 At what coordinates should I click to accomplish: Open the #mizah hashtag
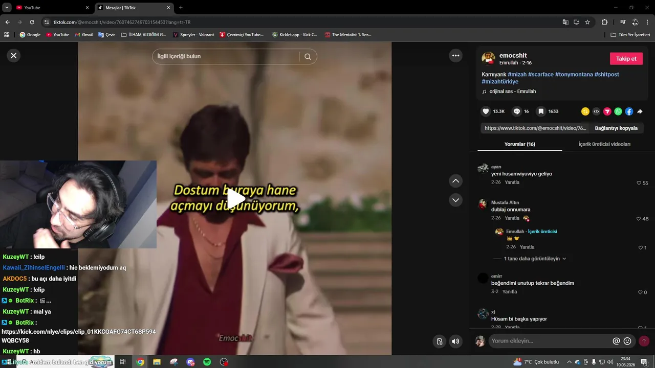click(x=517, y=75)
